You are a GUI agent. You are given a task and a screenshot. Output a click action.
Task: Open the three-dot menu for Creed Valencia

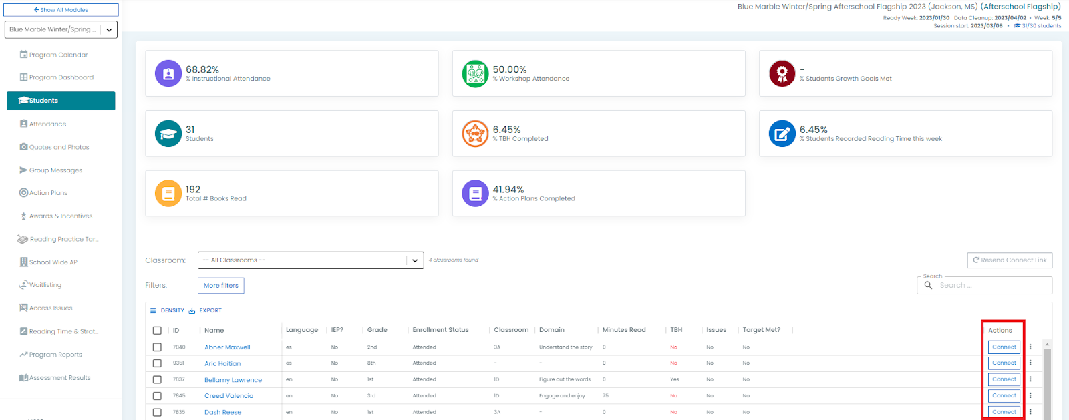click(1030, 395)
